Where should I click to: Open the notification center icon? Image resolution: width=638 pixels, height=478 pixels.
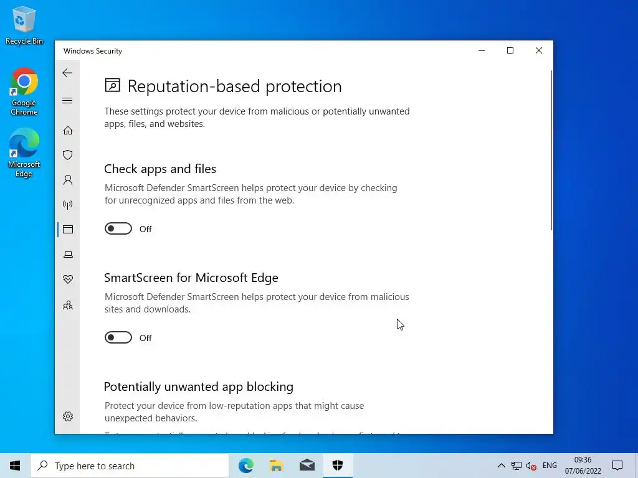click(617, 466)
